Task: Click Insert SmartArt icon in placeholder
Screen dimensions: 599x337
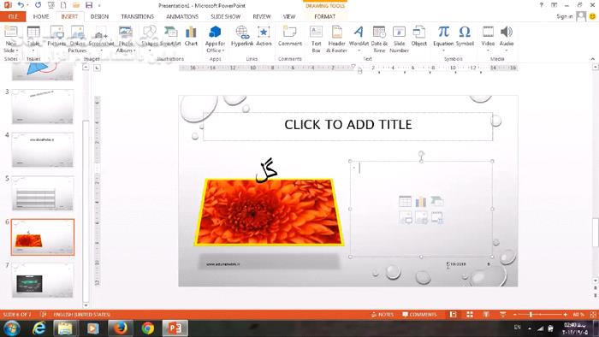Action: (x=437, y=201)
